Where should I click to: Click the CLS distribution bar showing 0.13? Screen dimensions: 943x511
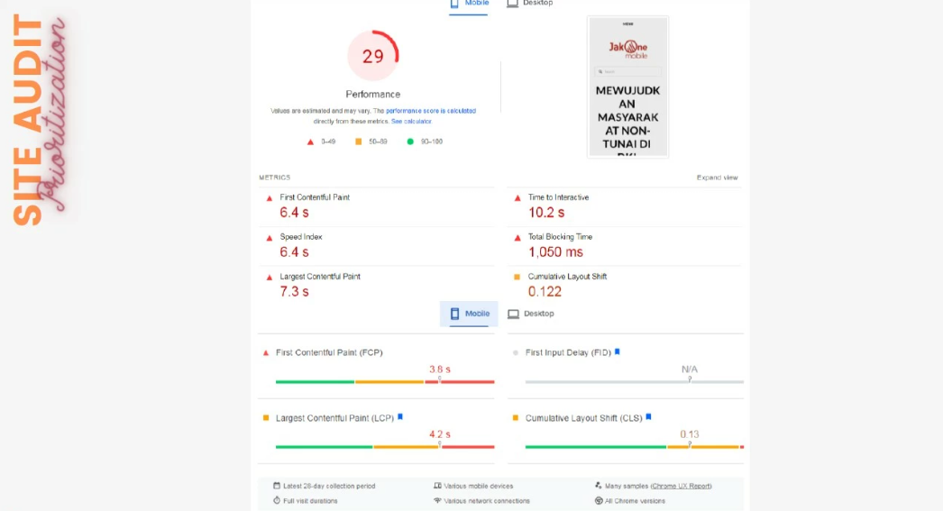pos(635,447)
